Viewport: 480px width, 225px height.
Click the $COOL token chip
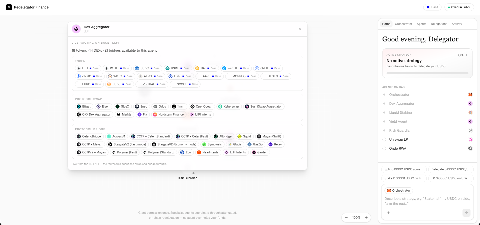pyautogui.click(x=185, y=84)
